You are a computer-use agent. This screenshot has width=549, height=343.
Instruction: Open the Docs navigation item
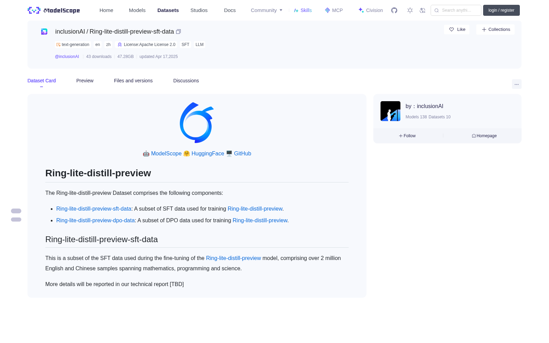(230, 10)
